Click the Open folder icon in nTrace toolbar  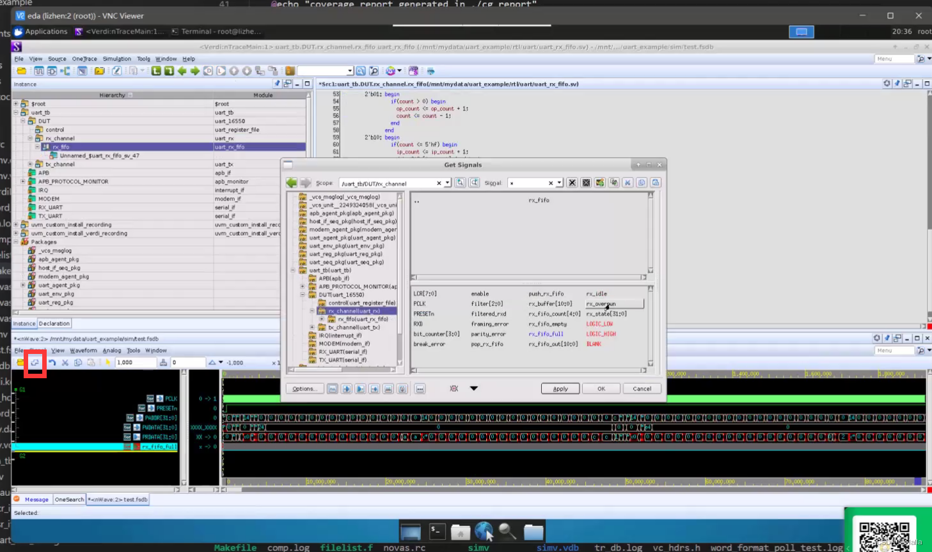pos(22,71)
